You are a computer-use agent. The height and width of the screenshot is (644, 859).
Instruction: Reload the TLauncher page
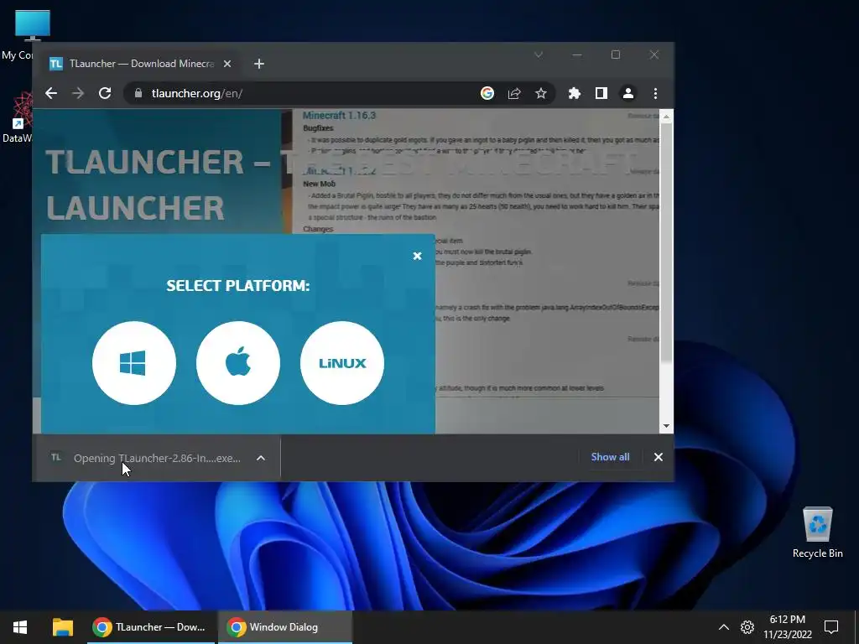pos(105,93)
